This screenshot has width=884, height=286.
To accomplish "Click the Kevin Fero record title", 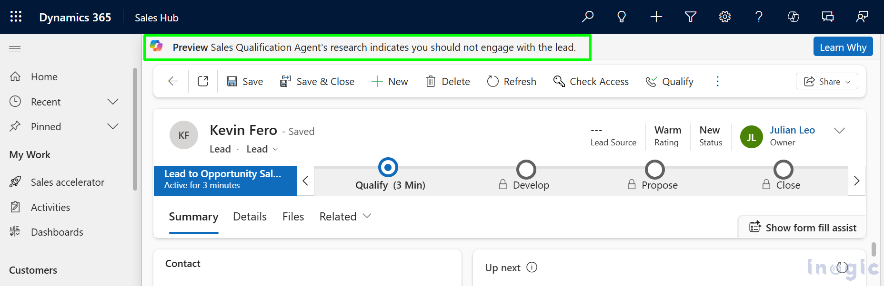I will coord(243,130).
